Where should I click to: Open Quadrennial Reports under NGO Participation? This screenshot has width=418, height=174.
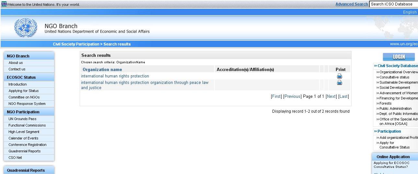[x=25, y=151]
